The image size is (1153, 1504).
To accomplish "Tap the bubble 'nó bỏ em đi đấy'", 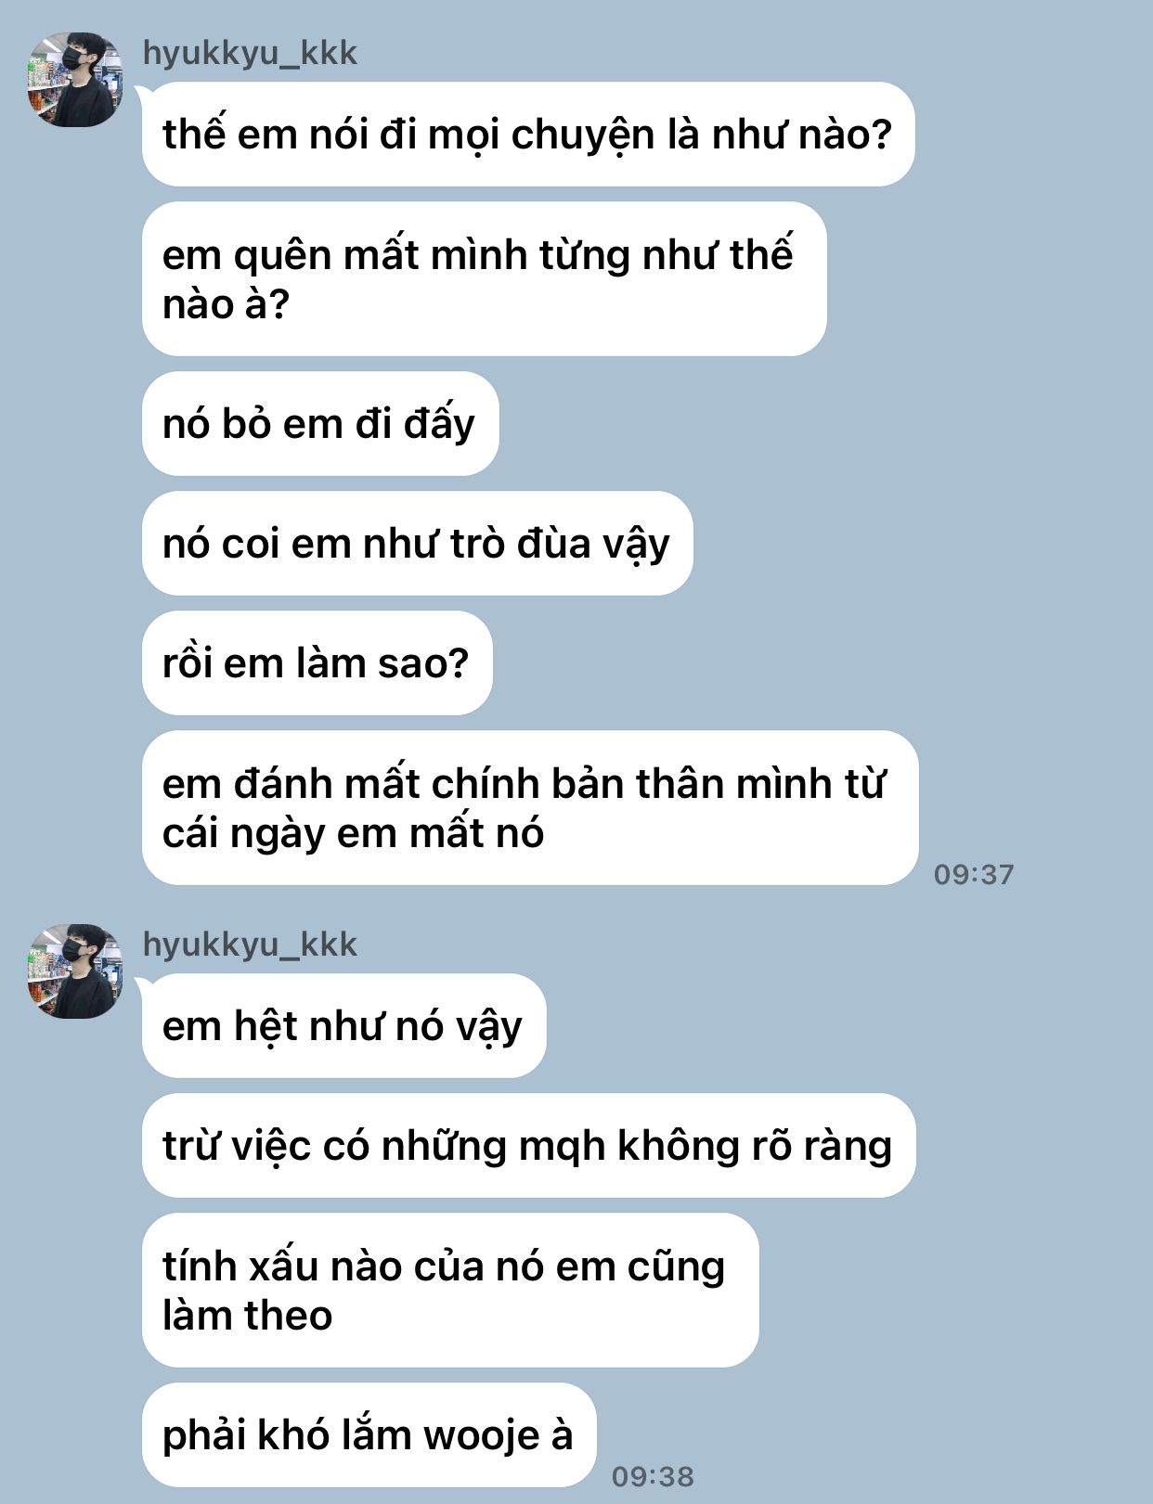I will (x=320, y=424).
